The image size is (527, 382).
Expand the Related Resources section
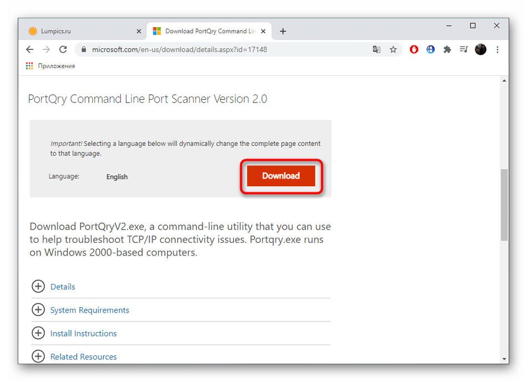click(x=38, y=356)
